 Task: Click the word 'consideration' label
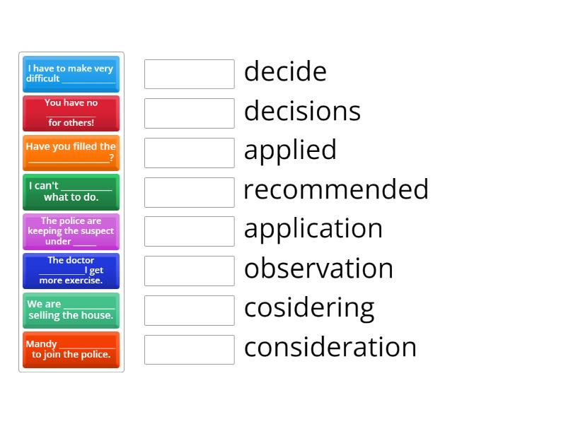click(330, 347)
